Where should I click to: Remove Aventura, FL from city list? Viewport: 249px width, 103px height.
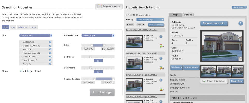[x=50, y=49]
